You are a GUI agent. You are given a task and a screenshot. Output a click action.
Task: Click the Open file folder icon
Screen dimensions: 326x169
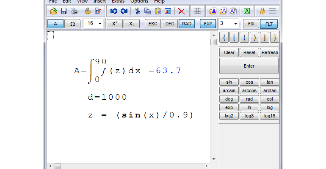[x=53, y=11]
